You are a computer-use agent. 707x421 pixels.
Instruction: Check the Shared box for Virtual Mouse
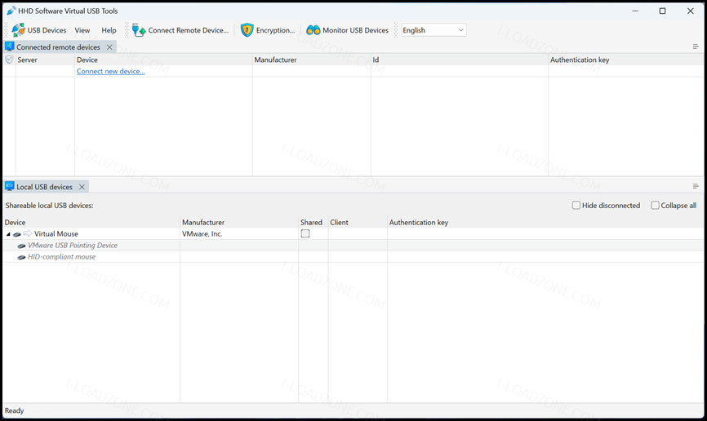[305, 233]
